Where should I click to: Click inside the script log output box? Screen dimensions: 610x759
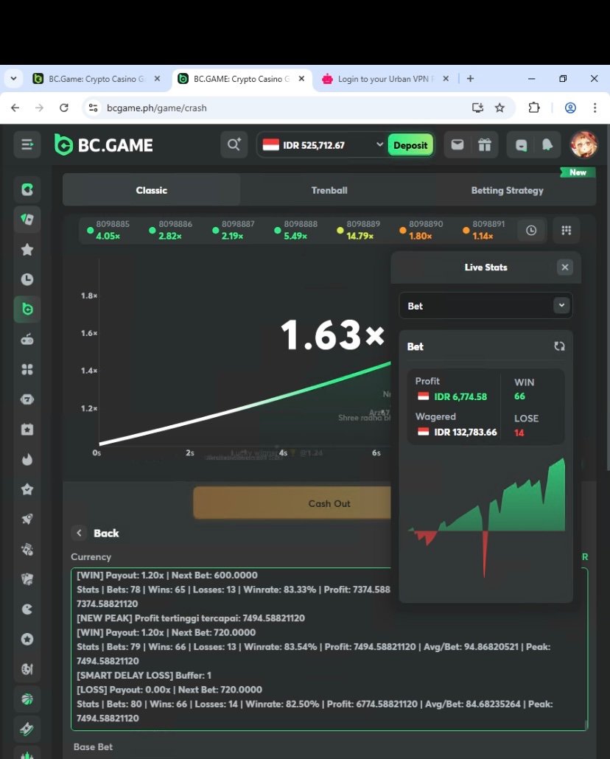click(329, 648)
